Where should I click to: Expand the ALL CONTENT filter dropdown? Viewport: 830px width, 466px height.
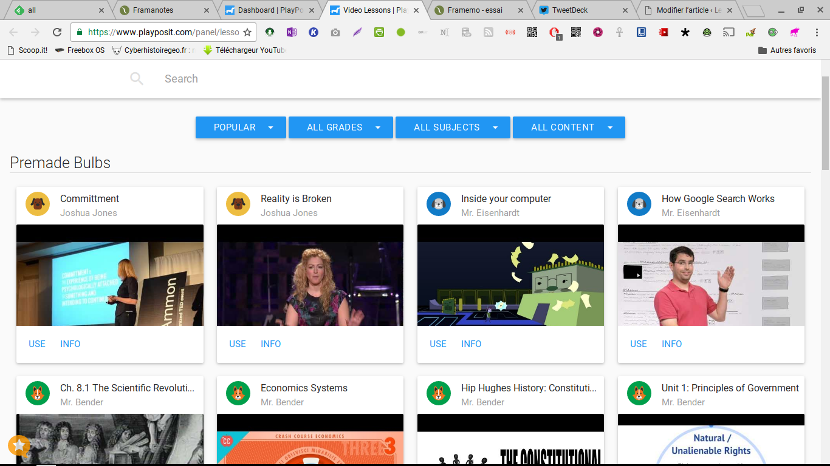pyautogui.click(x=569, y=127)
